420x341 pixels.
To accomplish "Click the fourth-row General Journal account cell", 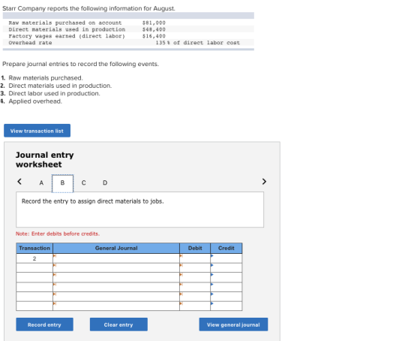I will click(116, 287).
